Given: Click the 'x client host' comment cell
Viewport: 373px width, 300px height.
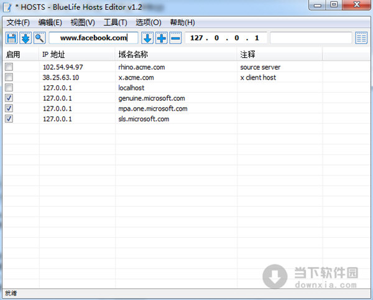Looking at the screenshot, I should [x=258, y=77].
